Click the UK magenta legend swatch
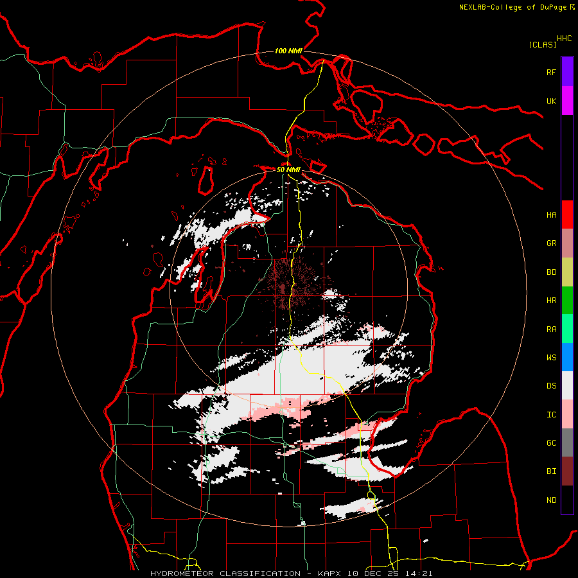The image size is (578, 578). (567, 101)
